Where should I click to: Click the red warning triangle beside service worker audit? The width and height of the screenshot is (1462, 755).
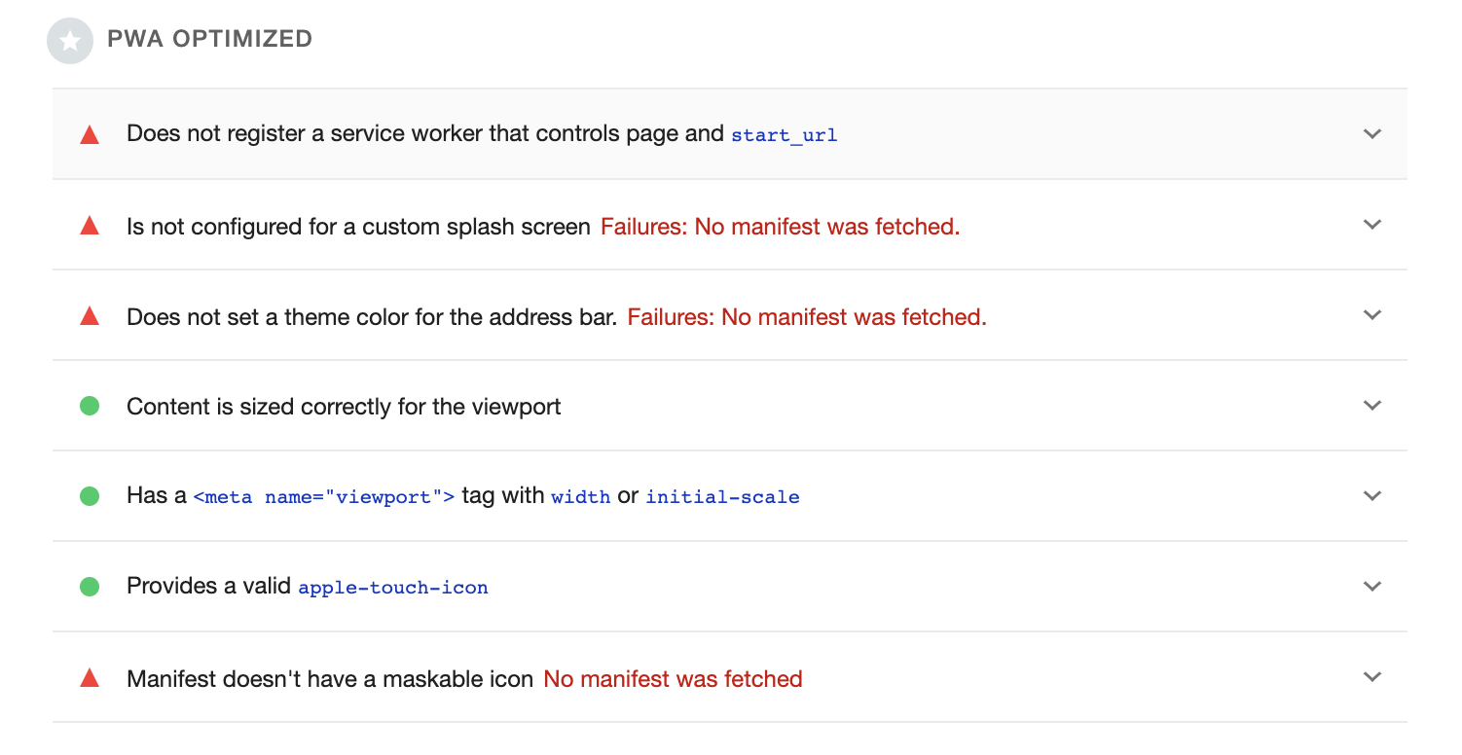pos(89,133)
